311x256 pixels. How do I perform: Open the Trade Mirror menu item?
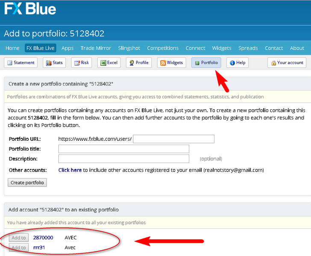(x=96, y=48)
